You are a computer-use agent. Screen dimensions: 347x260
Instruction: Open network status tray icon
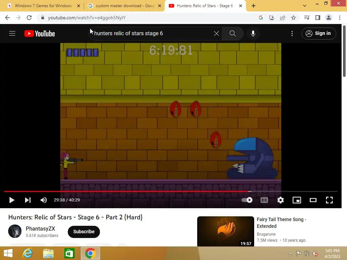307,254
